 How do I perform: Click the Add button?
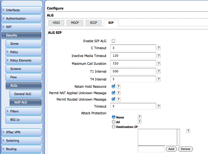171,149
